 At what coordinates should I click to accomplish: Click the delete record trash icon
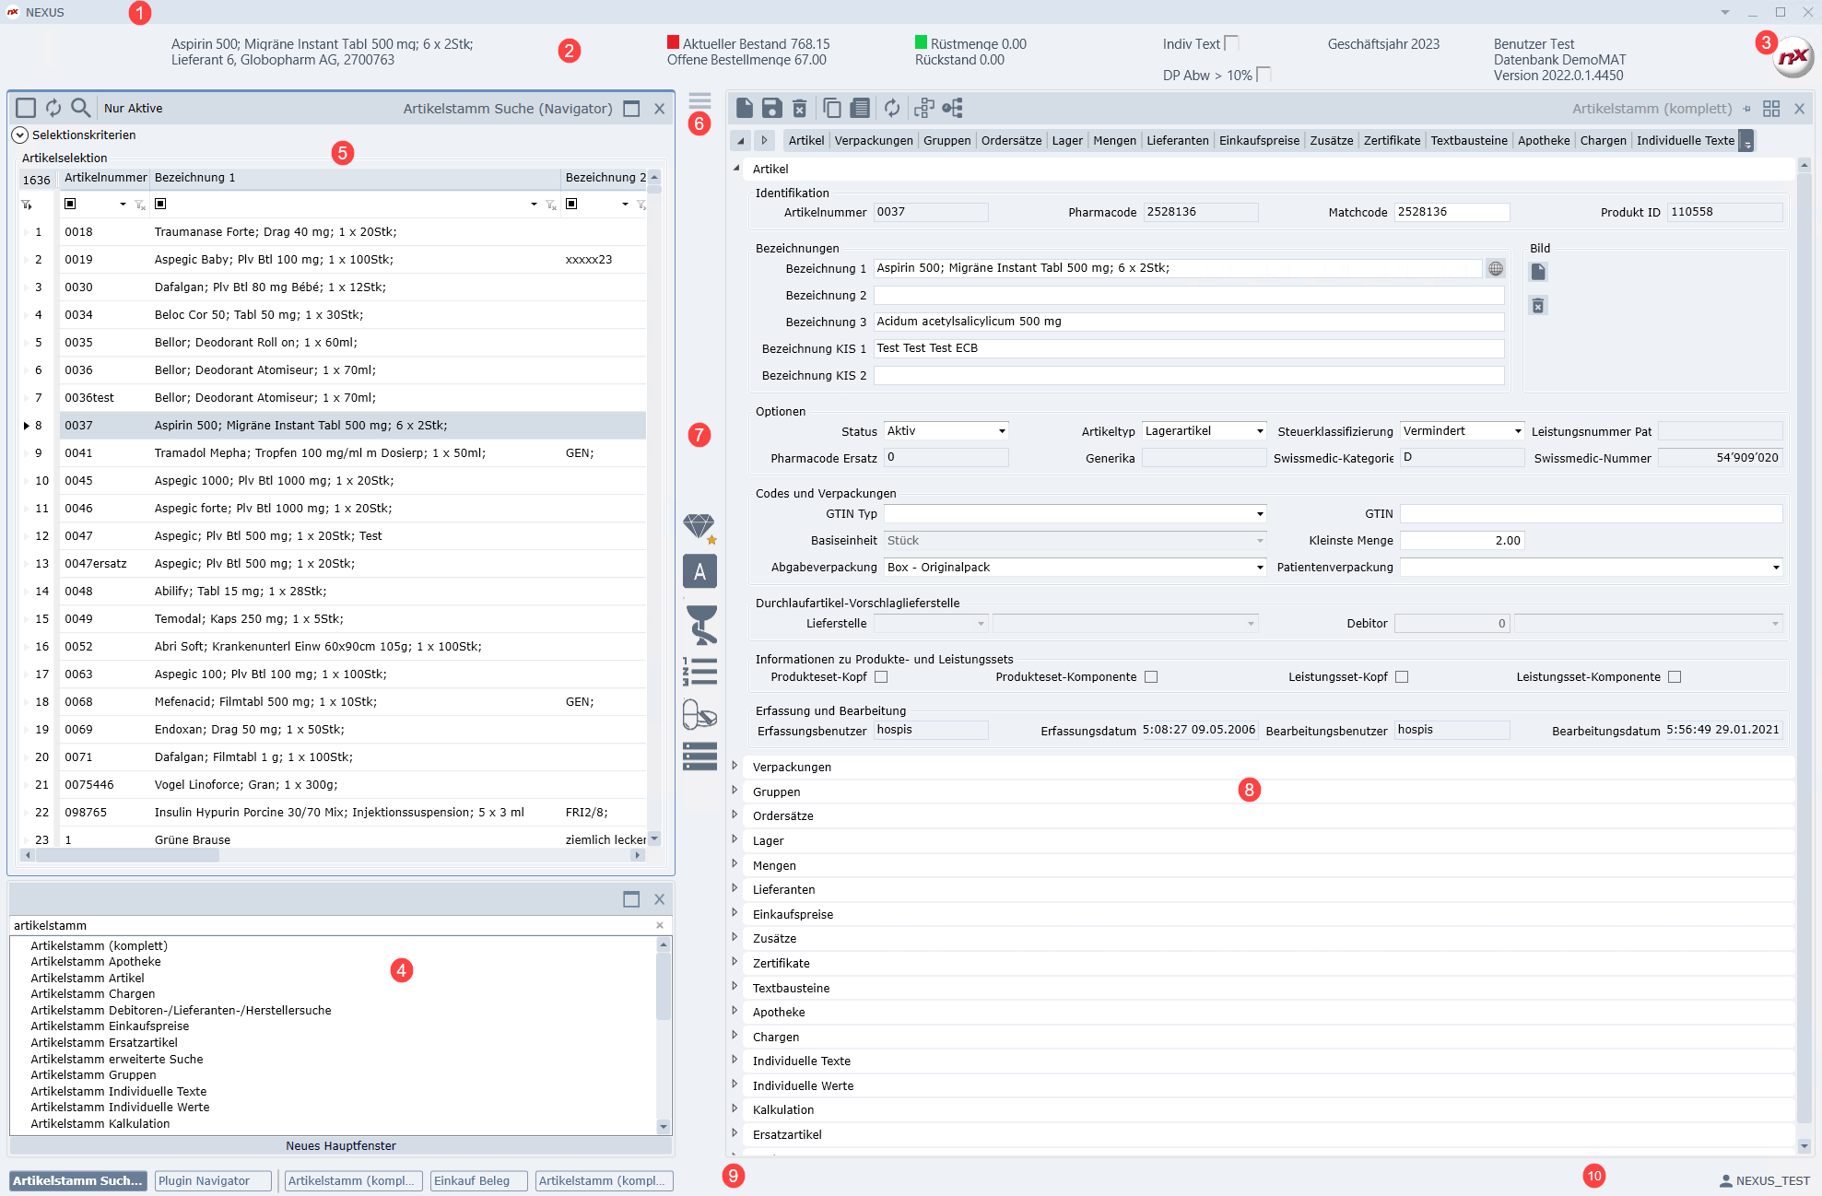click(x=800, y=109)
